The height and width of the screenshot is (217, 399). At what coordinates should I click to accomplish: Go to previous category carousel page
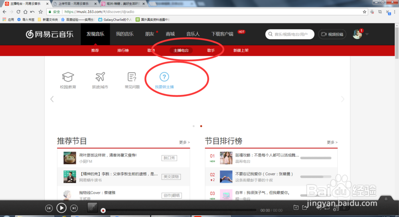pos(52,99)
